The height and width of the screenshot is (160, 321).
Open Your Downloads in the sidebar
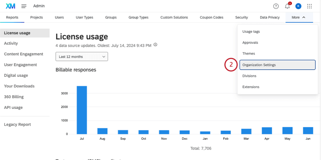(x=19, y=86)
